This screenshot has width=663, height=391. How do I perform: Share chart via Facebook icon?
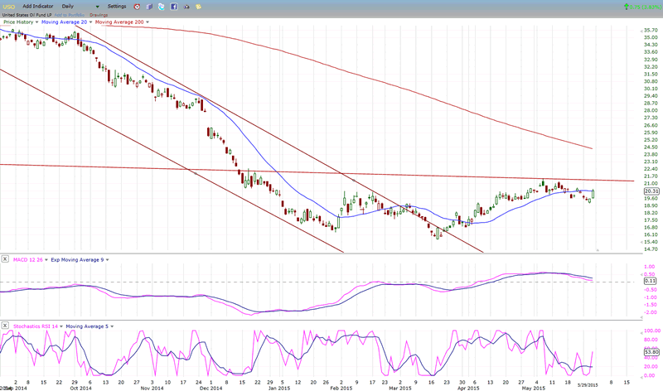tap(172, 6)
